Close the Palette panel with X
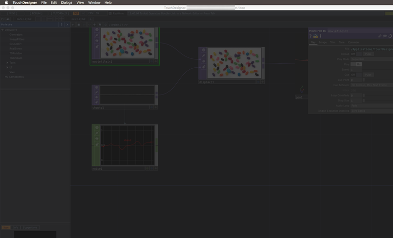The width and height of the screenshot is (393, 238). coord(67,24)
